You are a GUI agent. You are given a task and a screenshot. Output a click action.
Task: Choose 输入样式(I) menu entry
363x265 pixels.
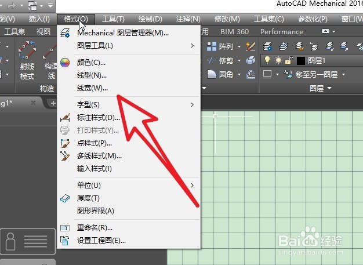pos(129,169)
